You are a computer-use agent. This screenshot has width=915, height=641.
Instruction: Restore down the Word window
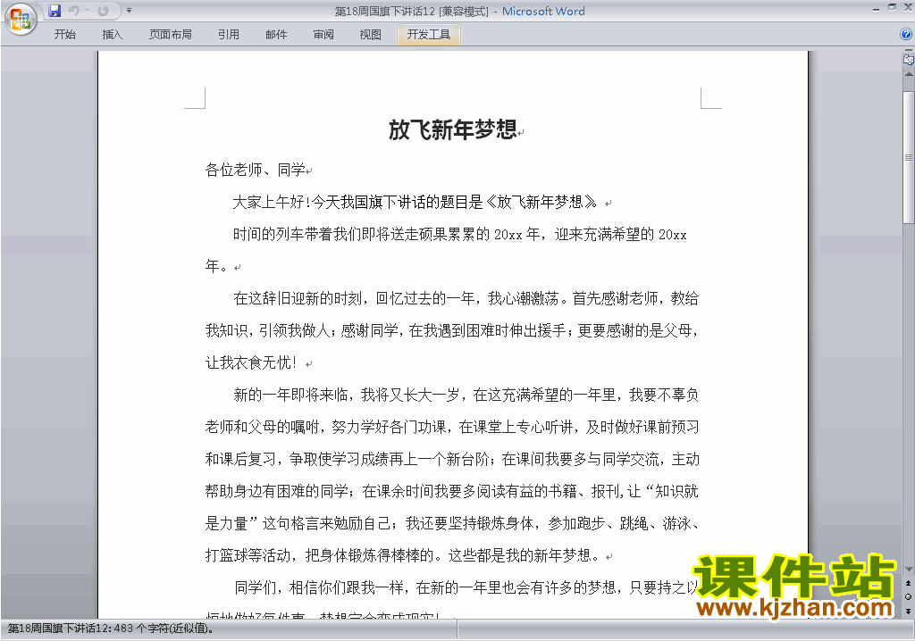pos(893,7)
